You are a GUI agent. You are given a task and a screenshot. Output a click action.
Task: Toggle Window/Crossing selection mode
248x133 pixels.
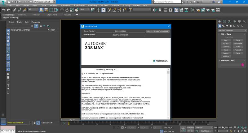tap(56, 10)
